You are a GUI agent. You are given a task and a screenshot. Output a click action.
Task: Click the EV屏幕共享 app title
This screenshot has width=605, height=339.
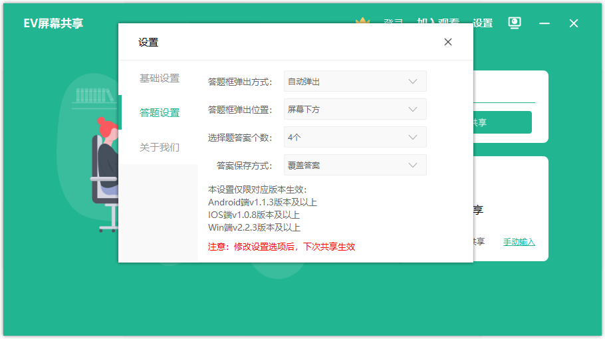point(53,23)
